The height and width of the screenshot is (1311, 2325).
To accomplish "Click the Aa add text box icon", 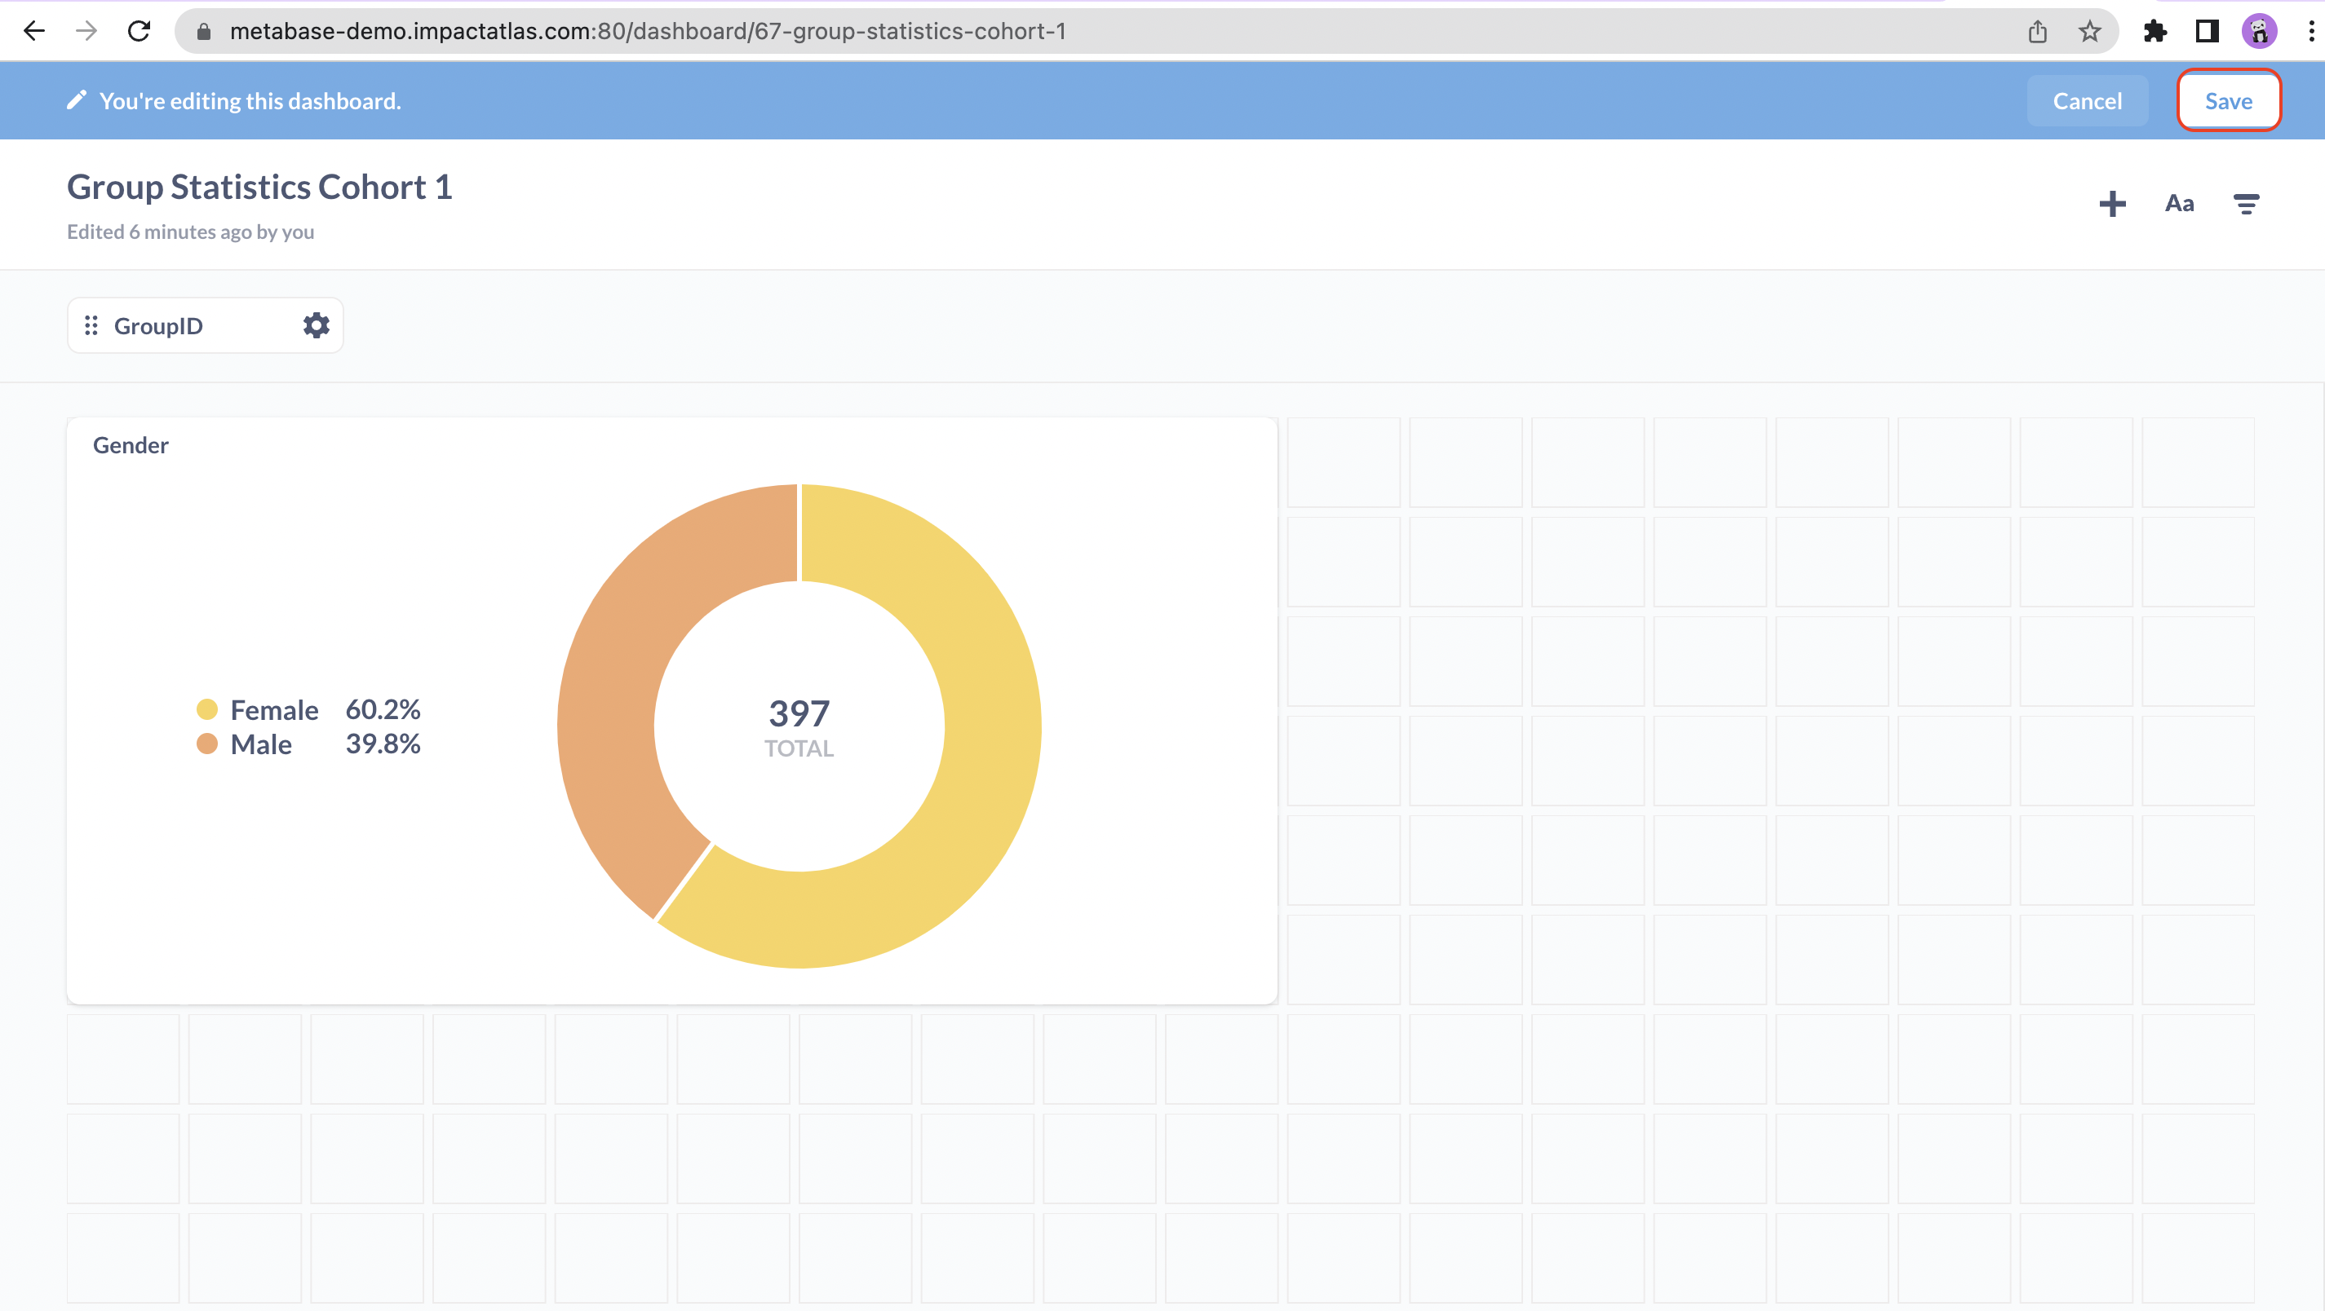I will point(2179,204).
